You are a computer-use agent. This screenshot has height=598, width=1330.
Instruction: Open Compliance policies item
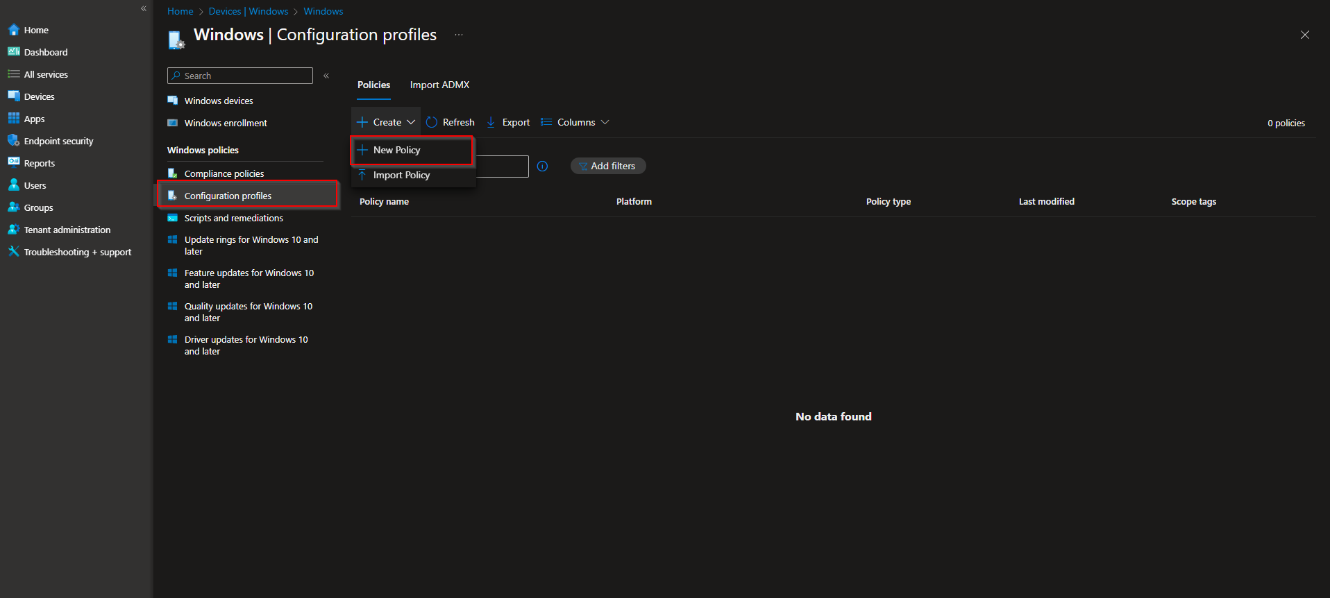[x=224, y=173]
